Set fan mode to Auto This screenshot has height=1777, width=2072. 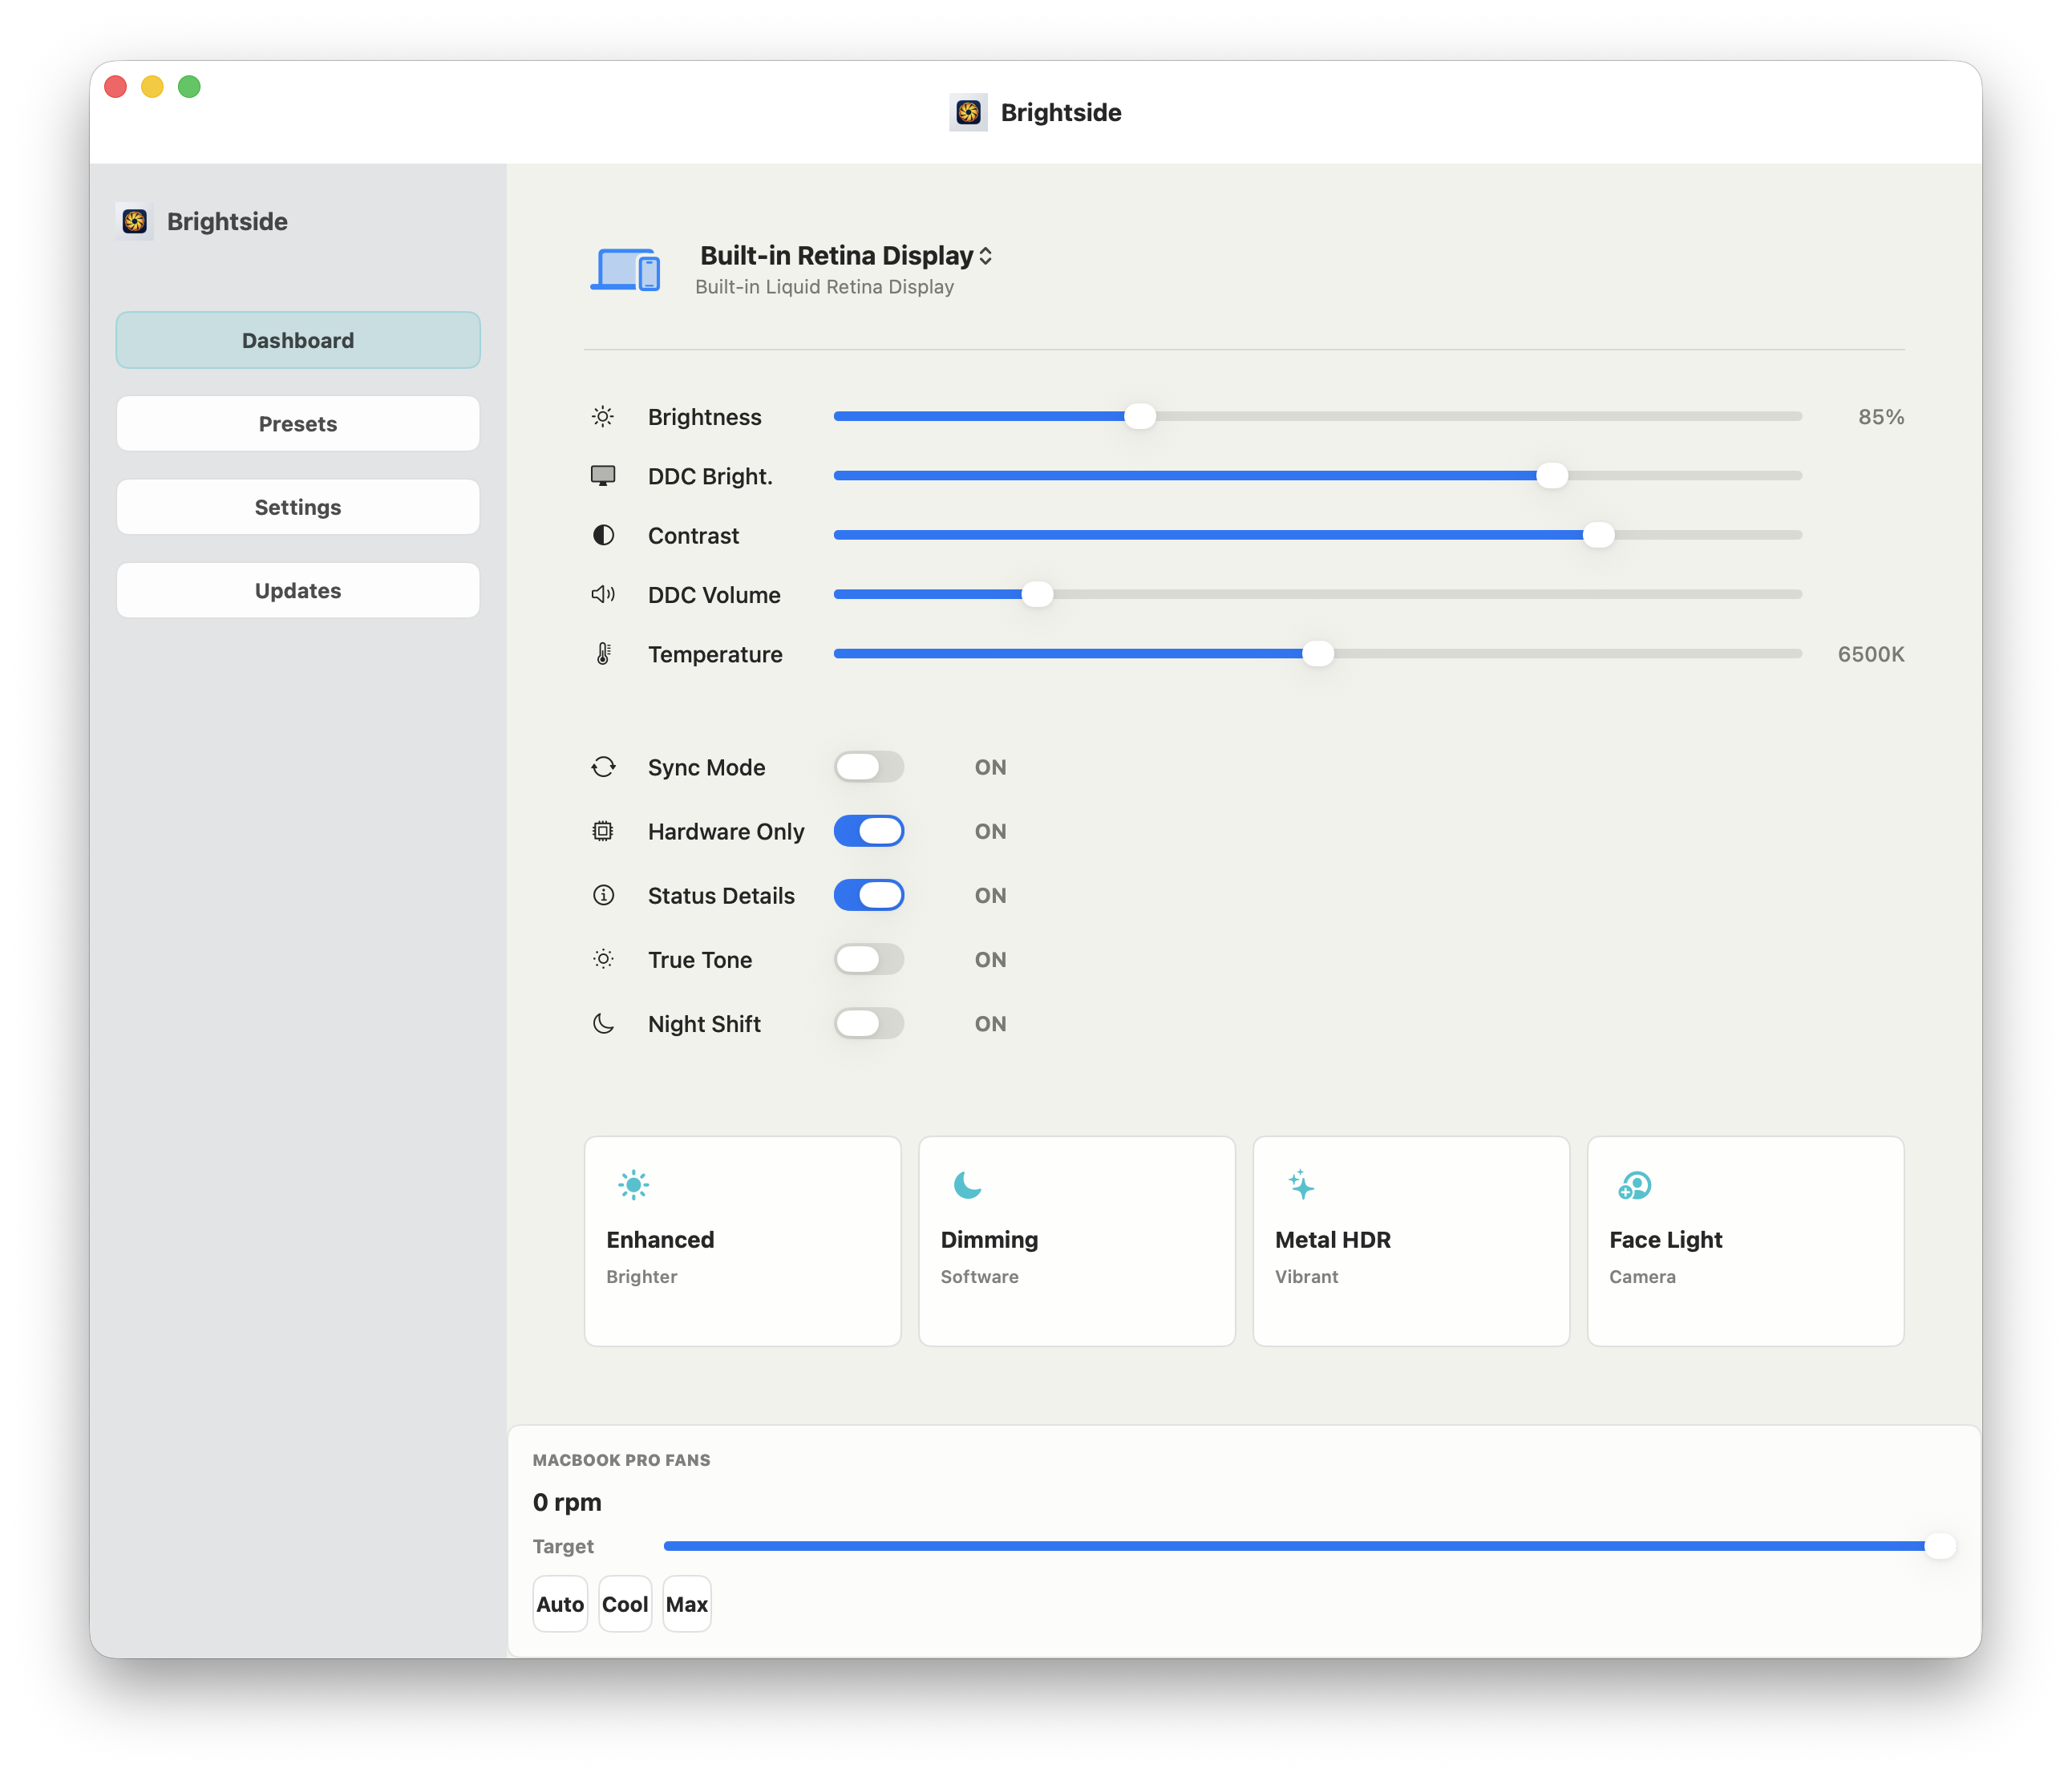560,1604
